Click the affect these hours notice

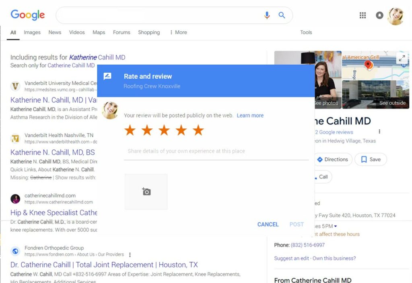337,234
